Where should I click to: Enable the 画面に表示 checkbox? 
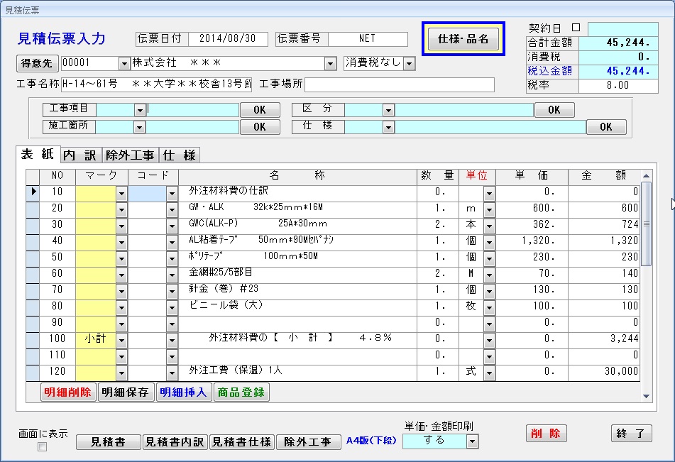42,447
